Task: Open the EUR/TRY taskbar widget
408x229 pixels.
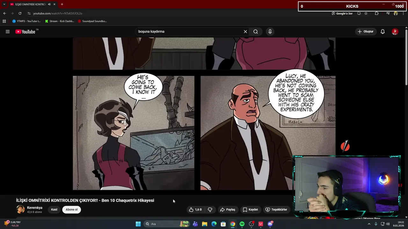Action: coord(13,224)
